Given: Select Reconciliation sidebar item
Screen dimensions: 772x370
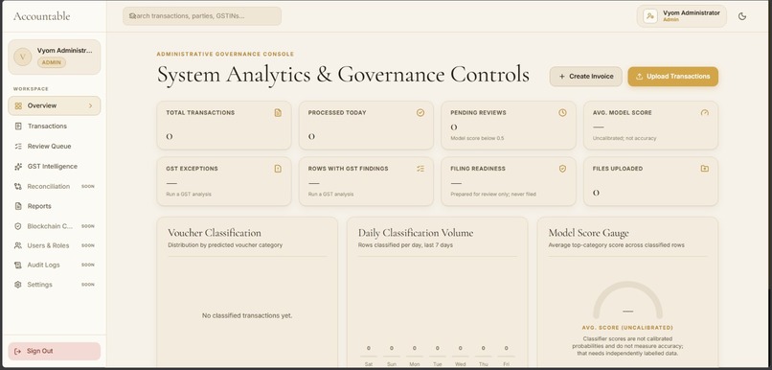Looking at the screenshot, I should 55,186.
